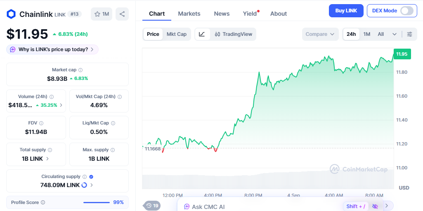Click the Buy LINK button
This screenshot has width=423, height=211.
pyautogui.click(x=346, y=11)
